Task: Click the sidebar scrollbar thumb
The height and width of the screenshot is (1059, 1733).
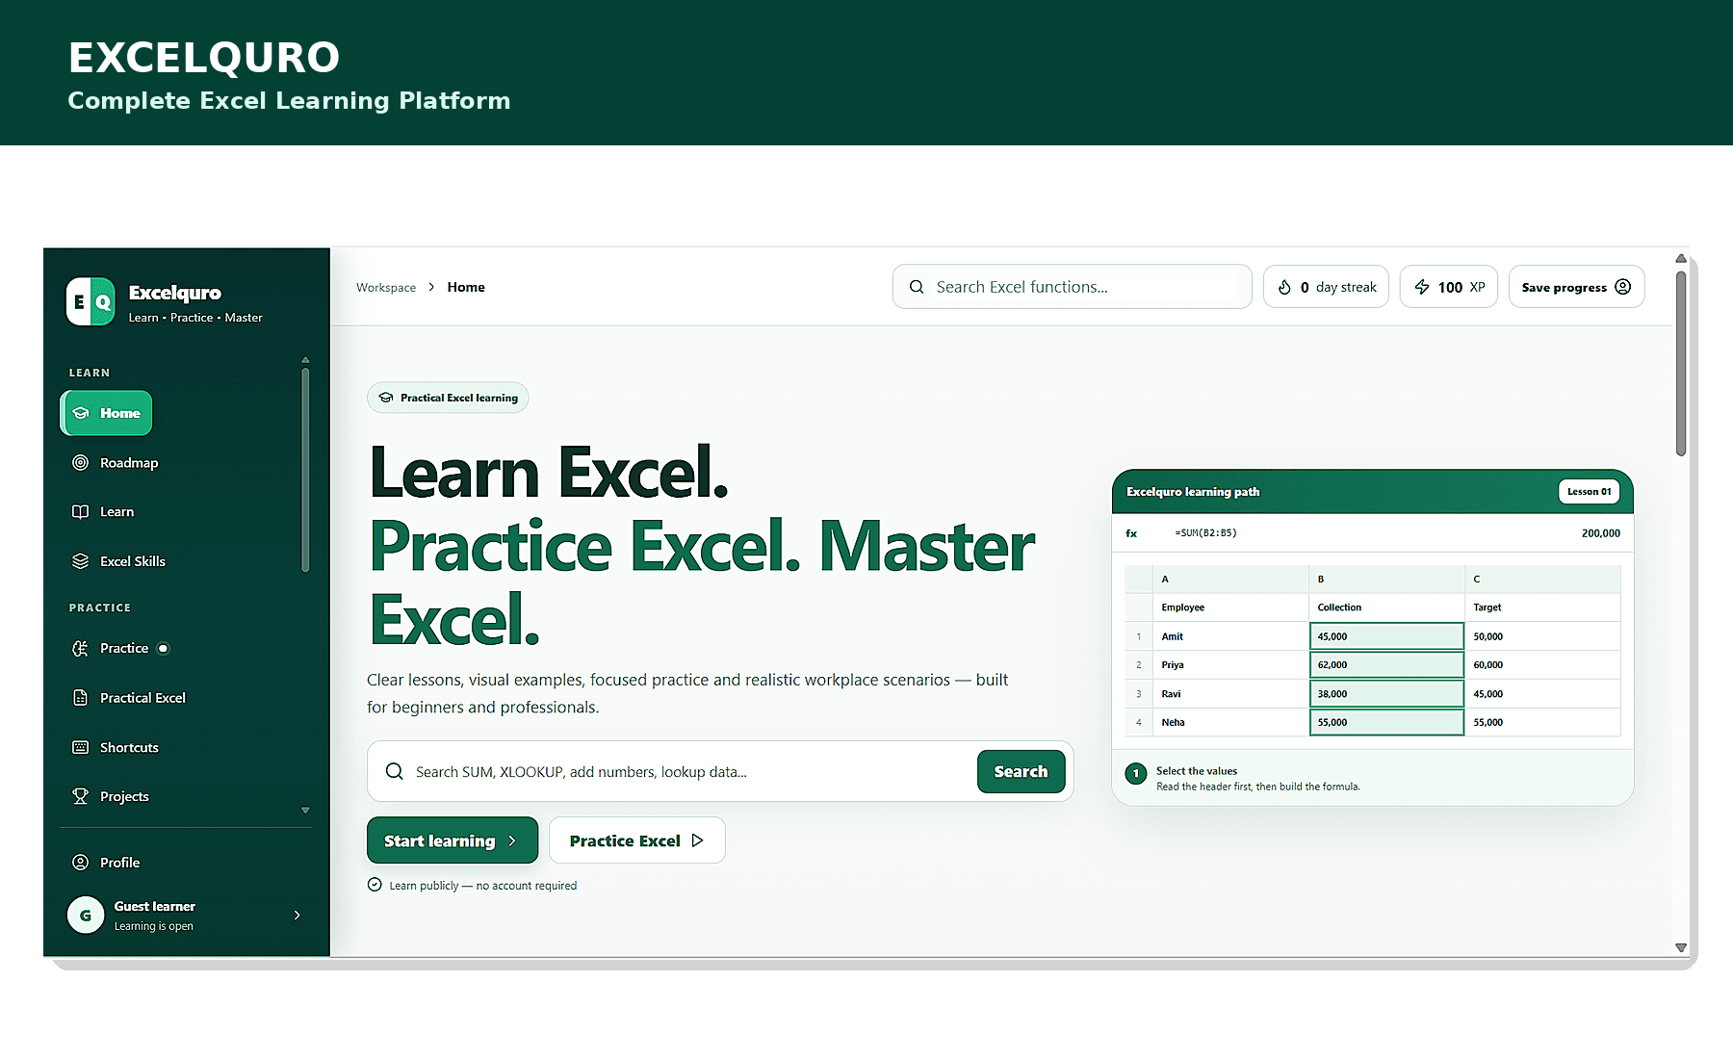Action: [x=305, y=470]
